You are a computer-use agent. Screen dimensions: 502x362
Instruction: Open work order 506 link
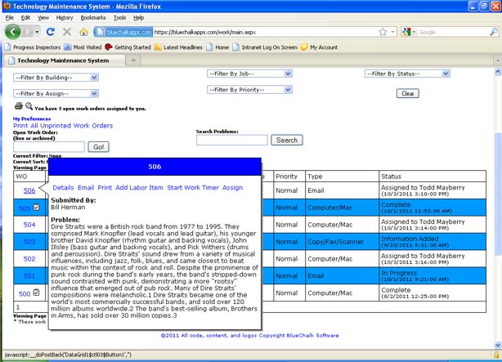coord(29,190)
